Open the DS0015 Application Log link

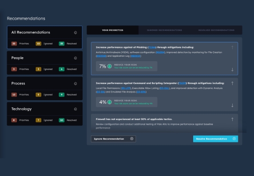[x=135, y=56]
